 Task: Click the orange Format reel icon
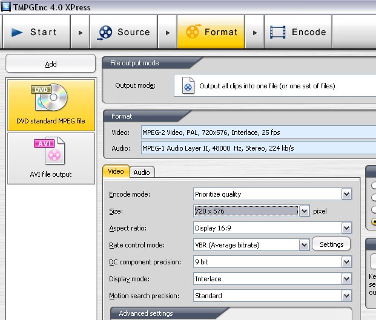pyautogui.click(x=193, y=31)
